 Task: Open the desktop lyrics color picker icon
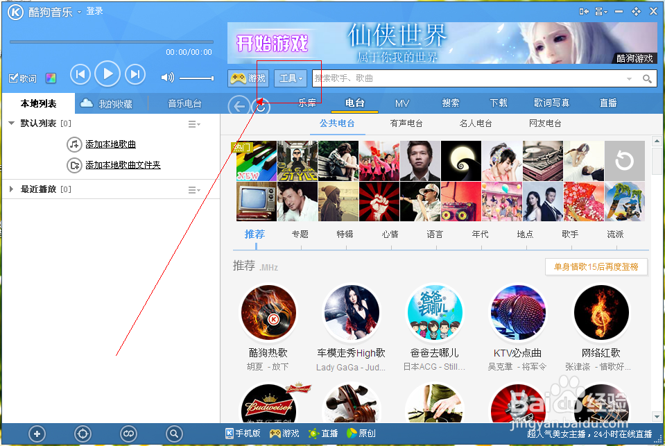[50, 78]
